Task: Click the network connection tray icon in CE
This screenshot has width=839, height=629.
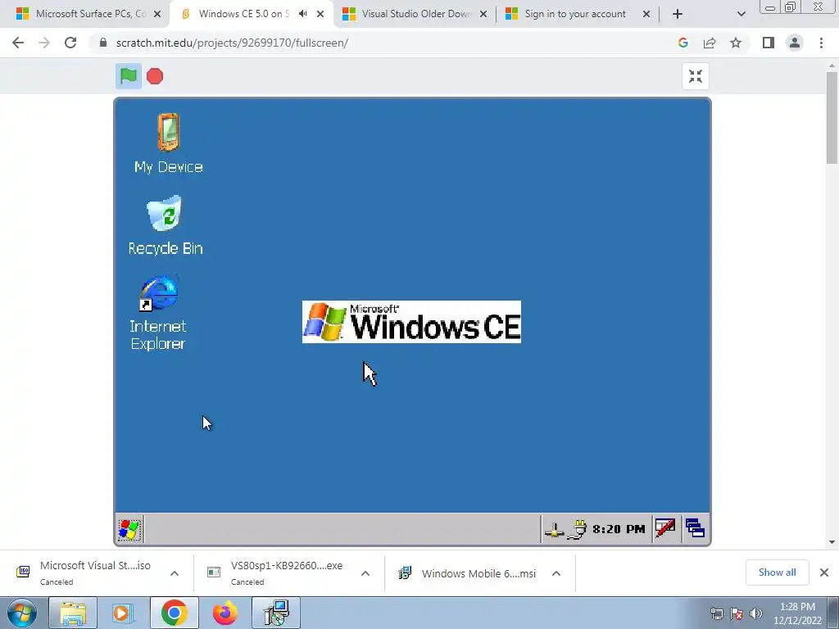Action: [x=555, y=530]
